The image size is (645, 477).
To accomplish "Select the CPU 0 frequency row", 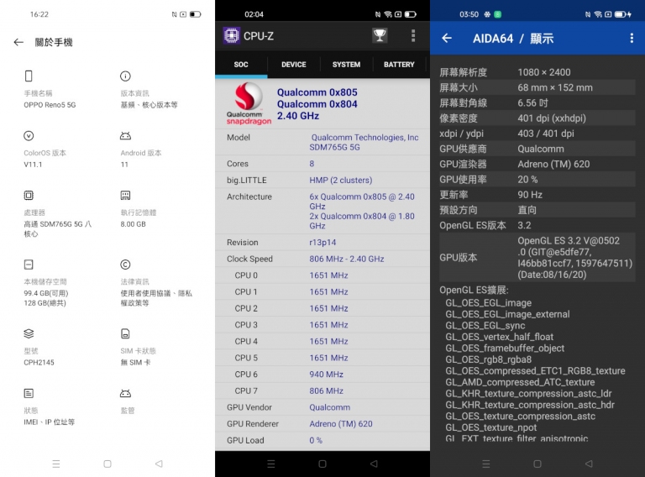I will point(322,275).
